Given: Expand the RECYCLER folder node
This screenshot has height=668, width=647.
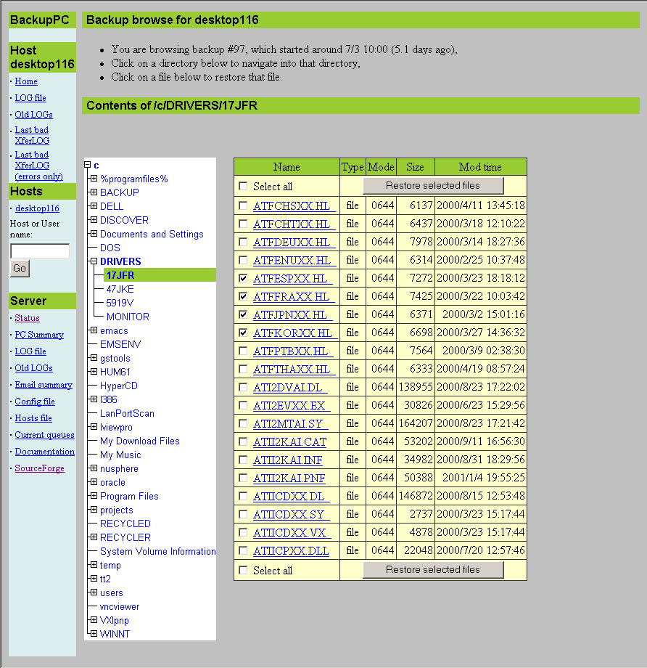Looking at the screenshot, I should point(94,537).
